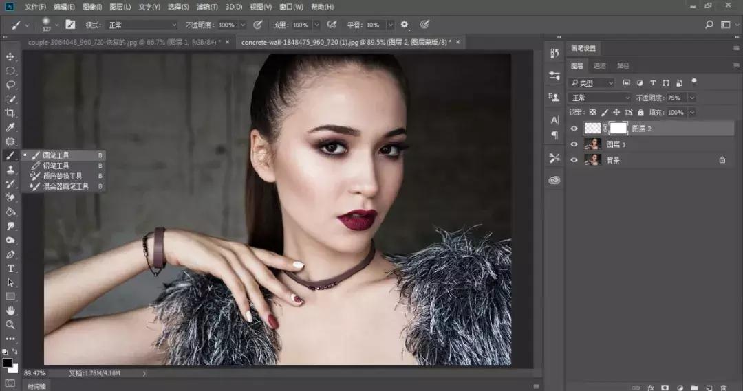
Task: Select the Clone Stamp tool
Action: tap(10, 170)
